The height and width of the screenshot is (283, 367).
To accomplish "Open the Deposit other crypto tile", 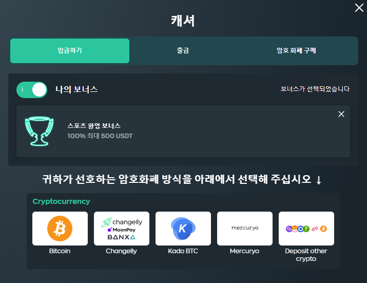I will pyautogui.click(x=306, y=229).
